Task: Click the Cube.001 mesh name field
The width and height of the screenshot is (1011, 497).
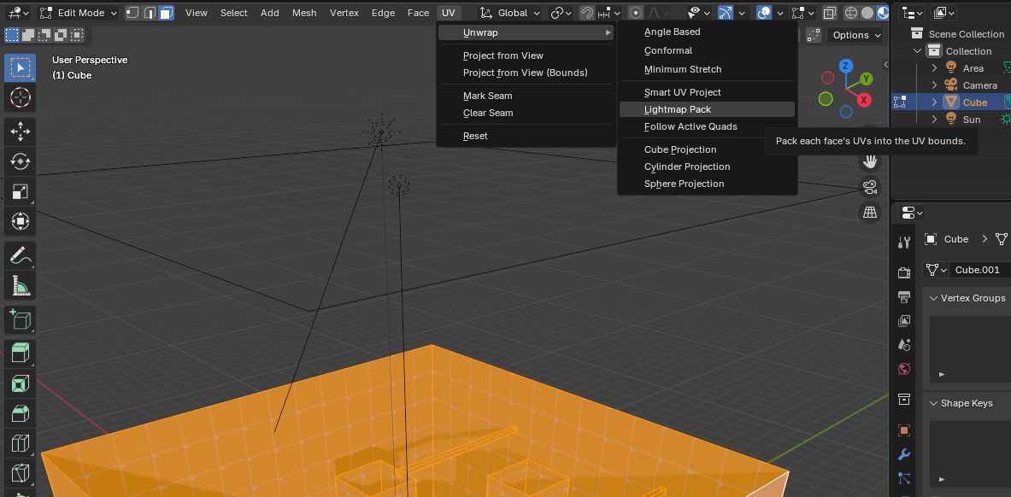Action: pyautogui.click(x=977, y=270)
